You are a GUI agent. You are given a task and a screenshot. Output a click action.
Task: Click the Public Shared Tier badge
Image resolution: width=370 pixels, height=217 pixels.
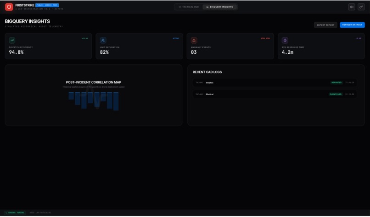(47, 5)
